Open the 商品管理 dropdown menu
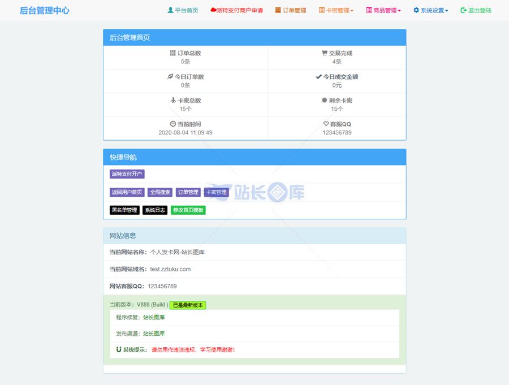Viewport: 509px width, 385px height. point(383,10)
